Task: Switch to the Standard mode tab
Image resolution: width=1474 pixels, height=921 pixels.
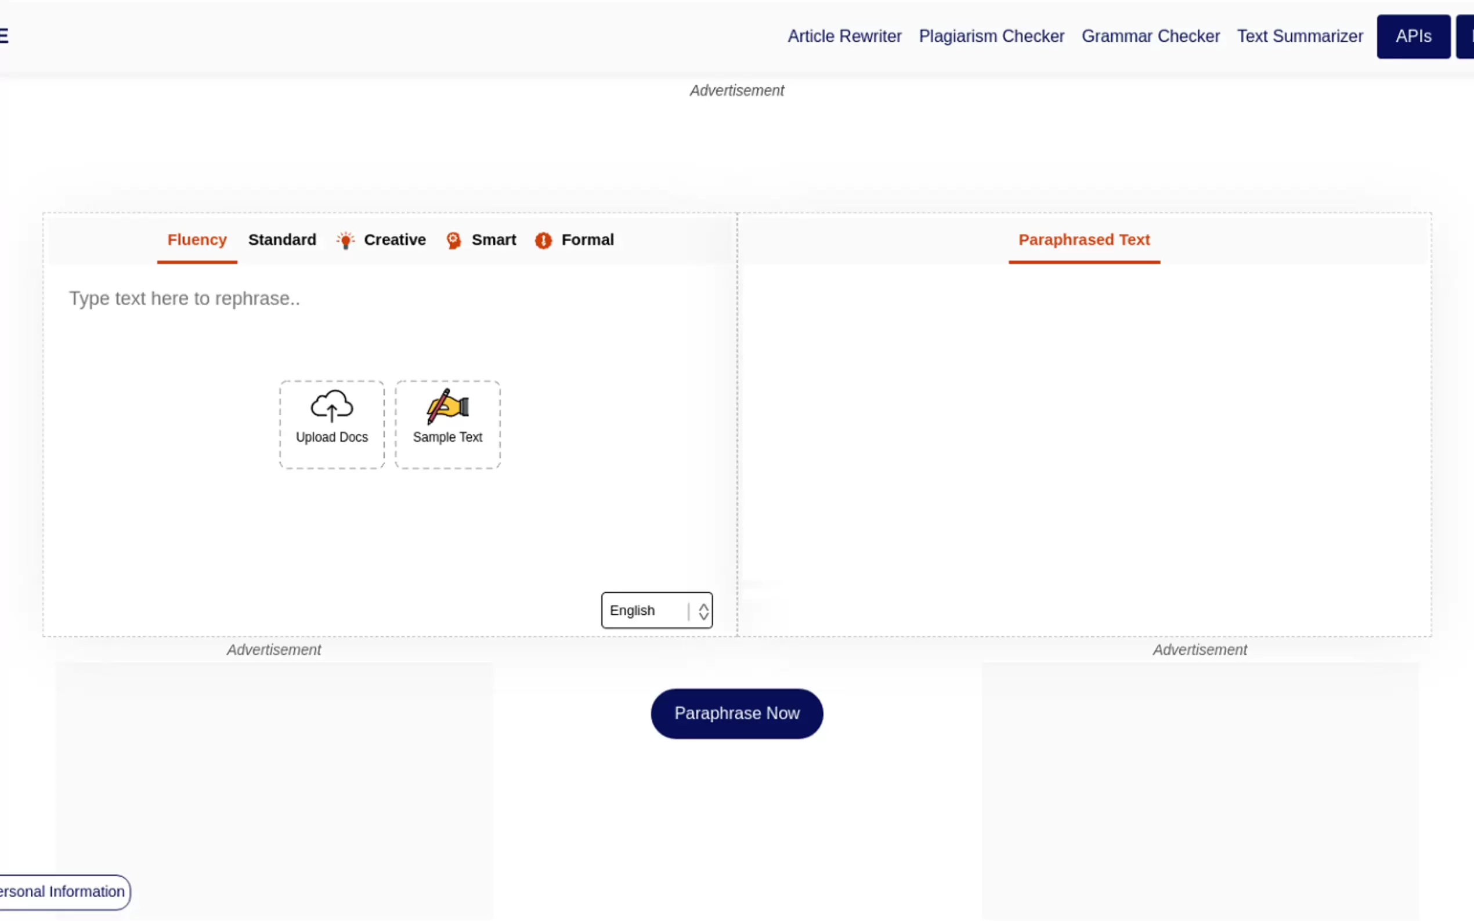Action: [x=281, y=240]
